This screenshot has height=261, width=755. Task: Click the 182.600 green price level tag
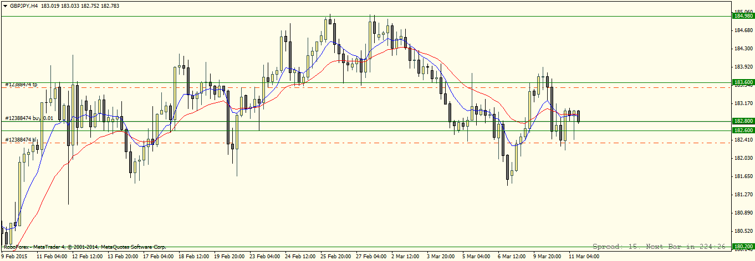click(x=743, y=130)
